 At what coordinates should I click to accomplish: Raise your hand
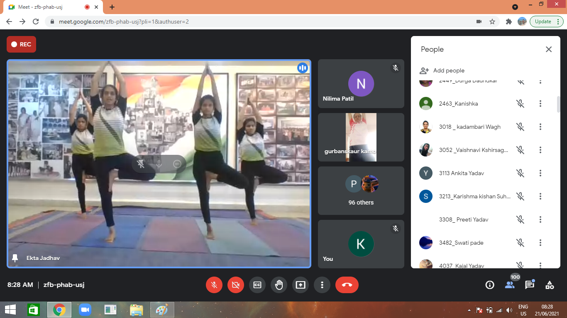tap(279, 285)
